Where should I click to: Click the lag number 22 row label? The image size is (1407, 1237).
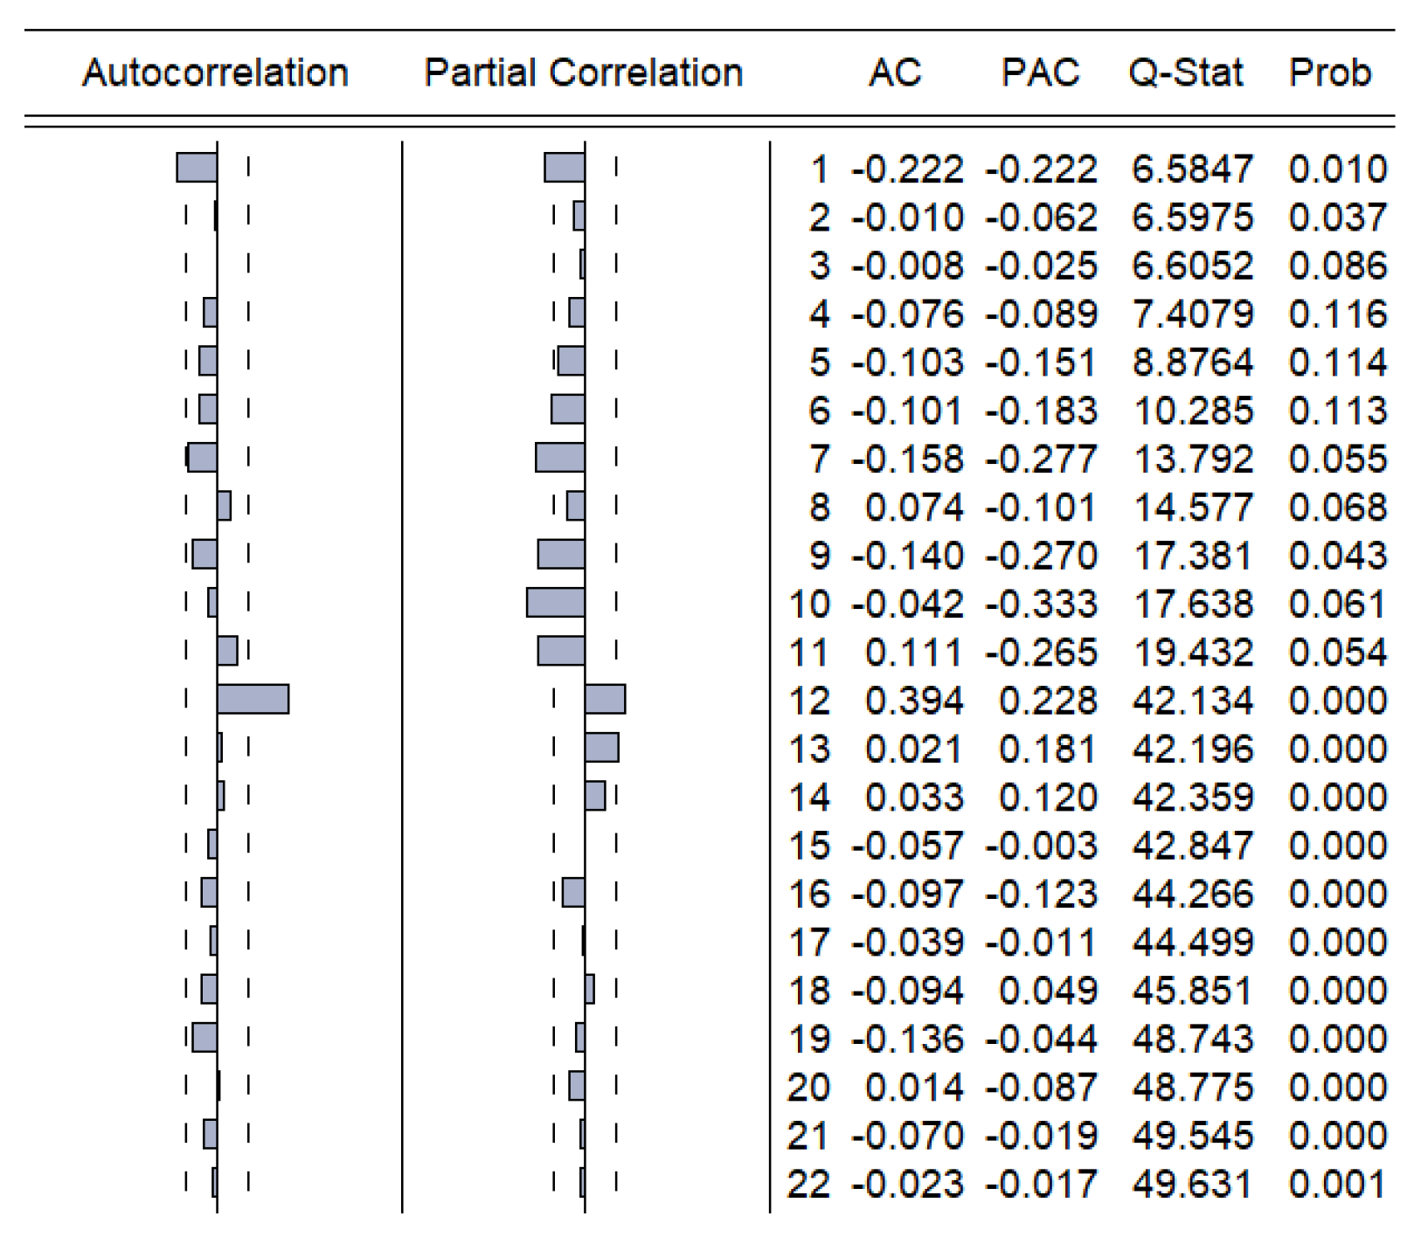tap(808, 1185)
